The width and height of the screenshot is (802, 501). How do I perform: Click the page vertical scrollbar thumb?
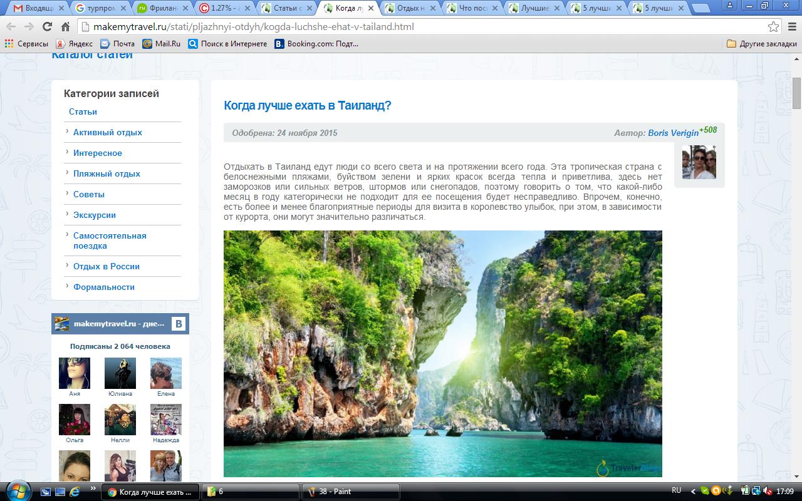(x=797, y=94)
